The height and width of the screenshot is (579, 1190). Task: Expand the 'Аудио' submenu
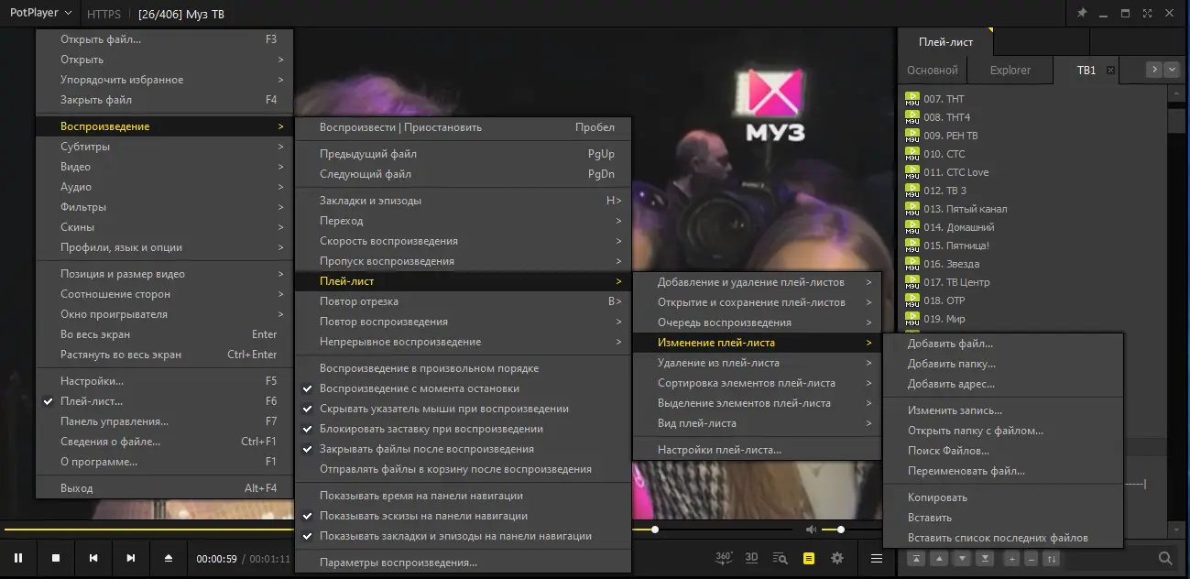pos(165,187)
